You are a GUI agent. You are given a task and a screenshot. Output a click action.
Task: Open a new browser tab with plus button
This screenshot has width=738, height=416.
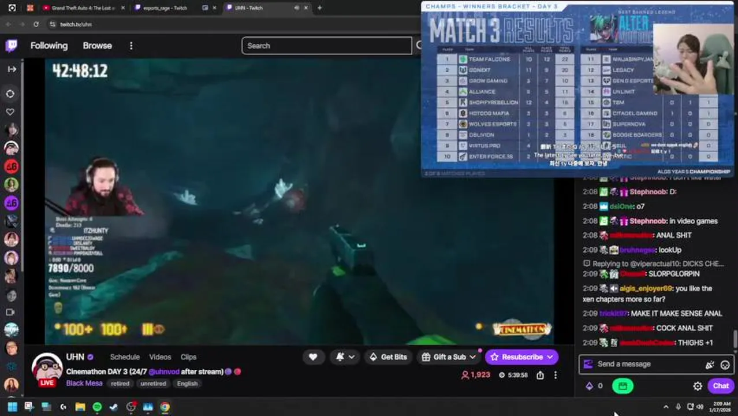319,8
